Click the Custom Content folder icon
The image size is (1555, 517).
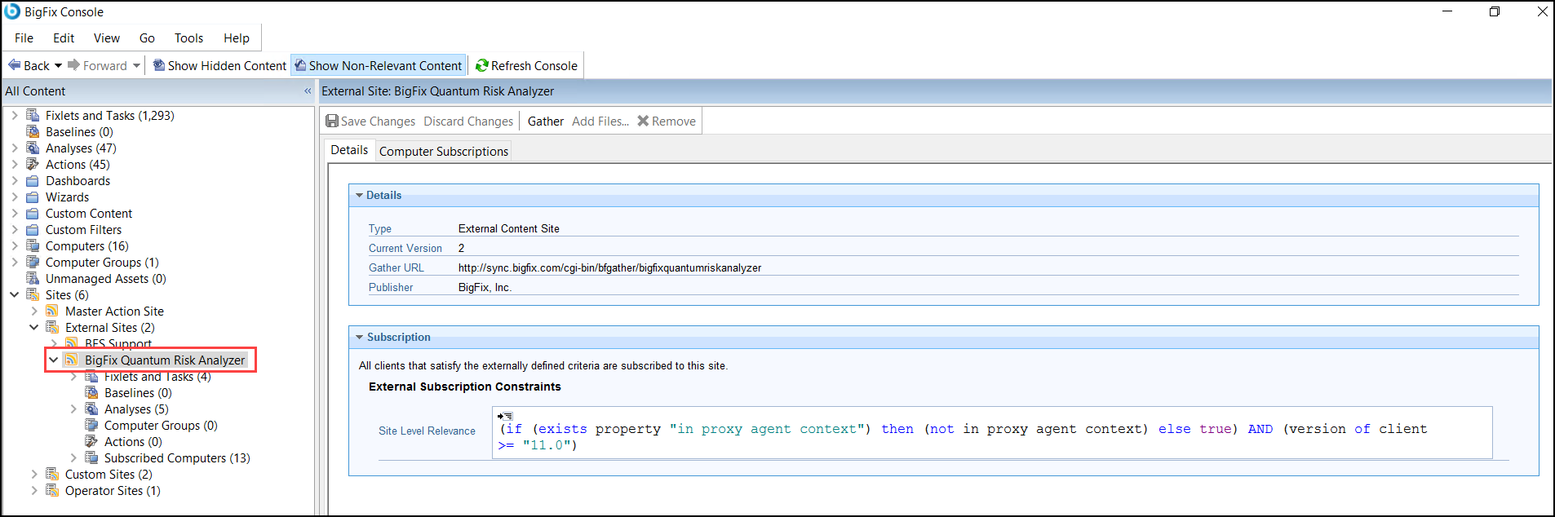[33, 213]
